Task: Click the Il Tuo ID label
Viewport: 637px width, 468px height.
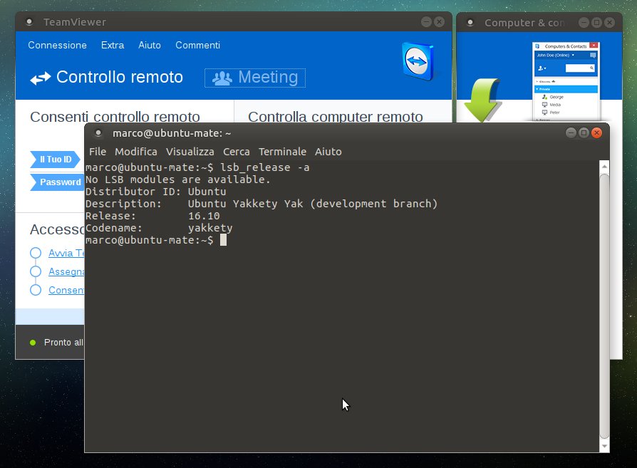Action: [56, 160]
